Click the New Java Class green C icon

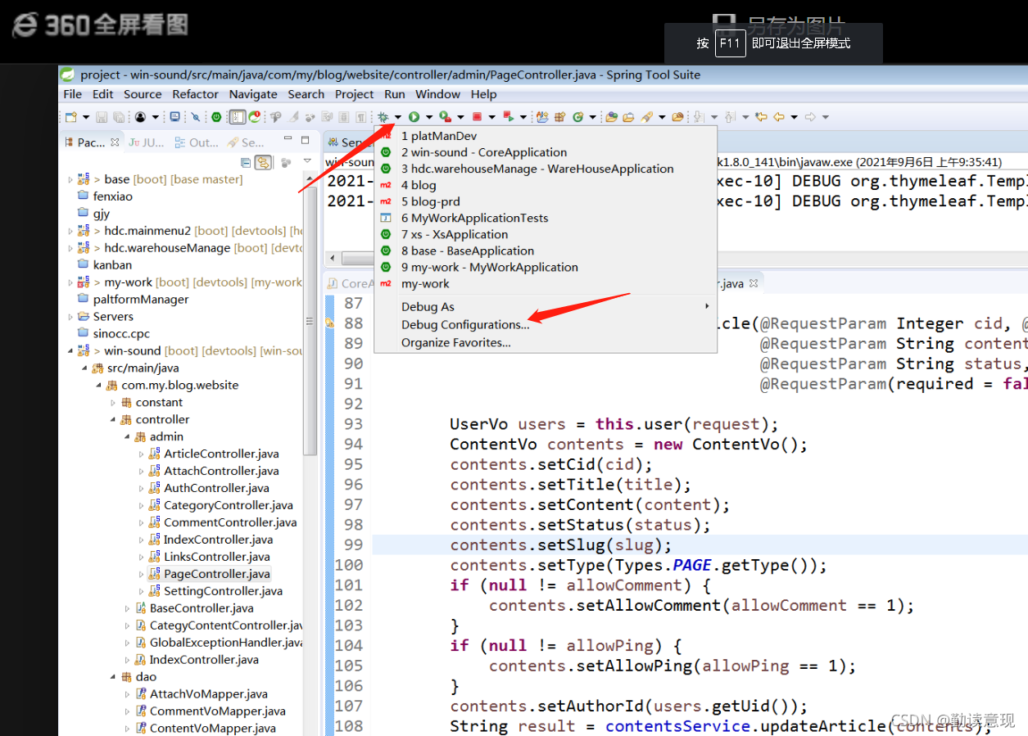(577, 117)
